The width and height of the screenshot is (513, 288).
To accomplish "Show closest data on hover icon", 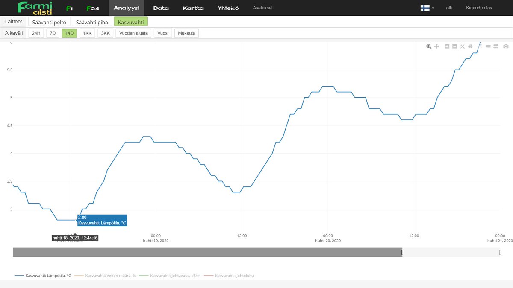I will pyautogui.click(x=488, y=46).
